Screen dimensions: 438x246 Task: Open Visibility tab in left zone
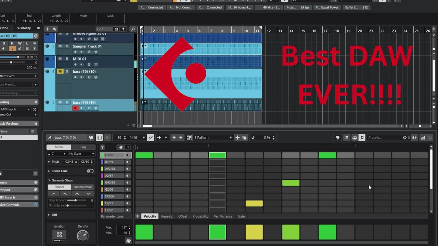click(x=24, y=28)
